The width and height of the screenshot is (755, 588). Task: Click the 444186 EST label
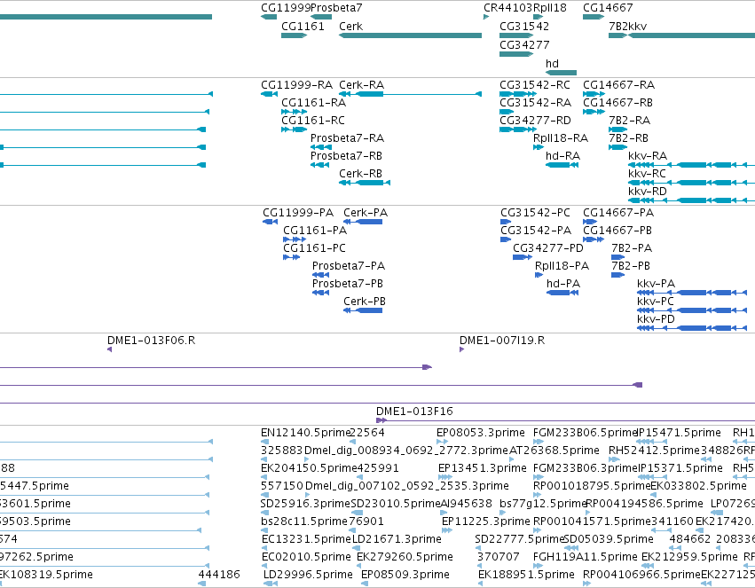point(219,575)
